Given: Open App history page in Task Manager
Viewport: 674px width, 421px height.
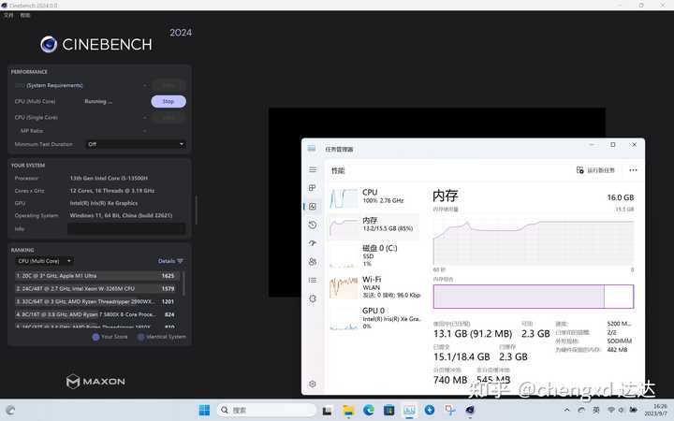Looking at the screenshot, I should 313,225.
